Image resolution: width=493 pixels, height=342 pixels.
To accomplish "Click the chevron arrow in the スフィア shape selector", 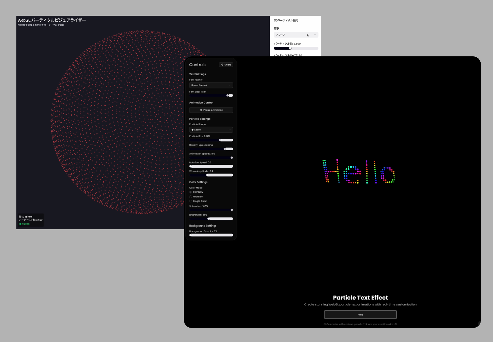I will 315,35.
